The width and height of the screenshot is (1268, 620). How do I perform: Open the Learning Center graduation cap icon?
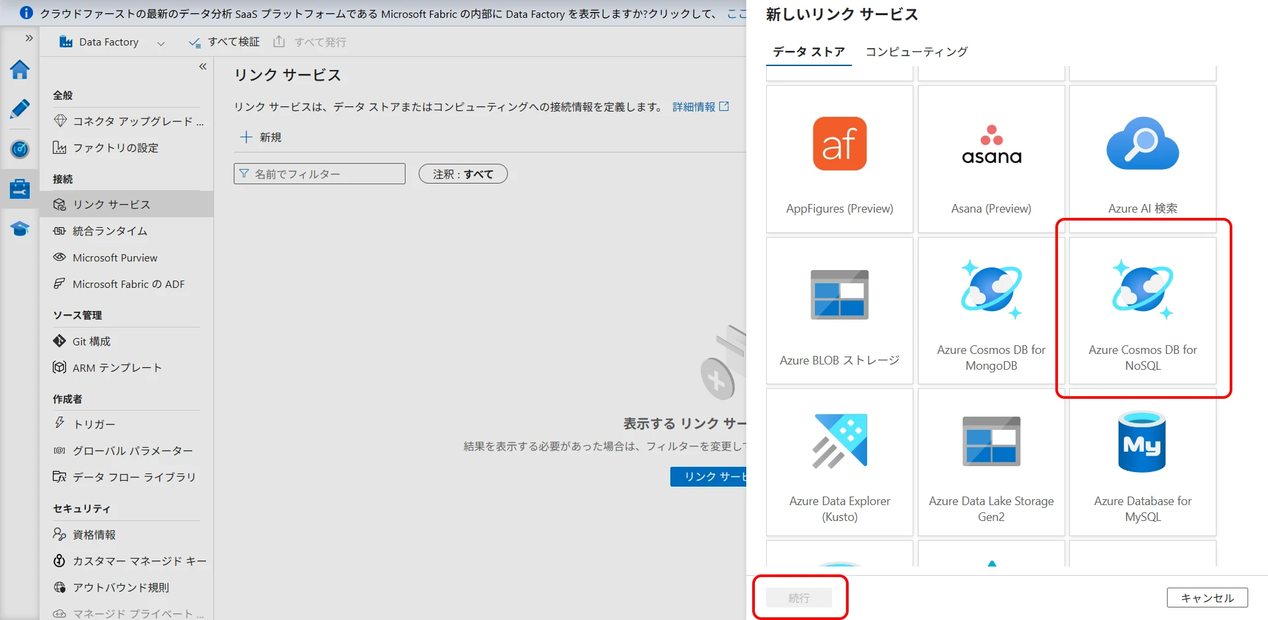[x=20, y=229]
